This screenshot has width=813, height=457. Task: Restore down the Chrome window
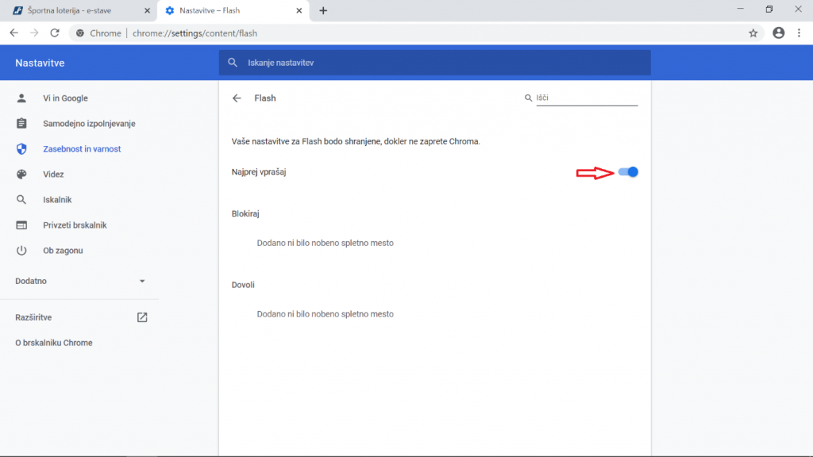coord(769,9)
